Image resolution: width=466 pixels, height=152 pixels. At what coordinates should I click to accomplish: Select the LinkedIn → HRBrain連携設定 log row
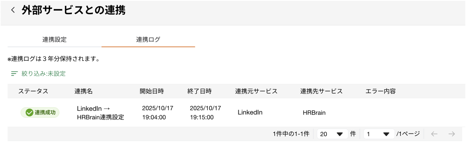pos(100,113)
